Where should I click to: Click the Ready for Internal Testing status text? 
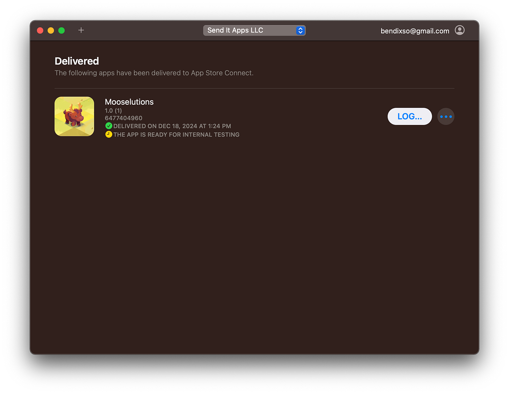tap(176, 135)
